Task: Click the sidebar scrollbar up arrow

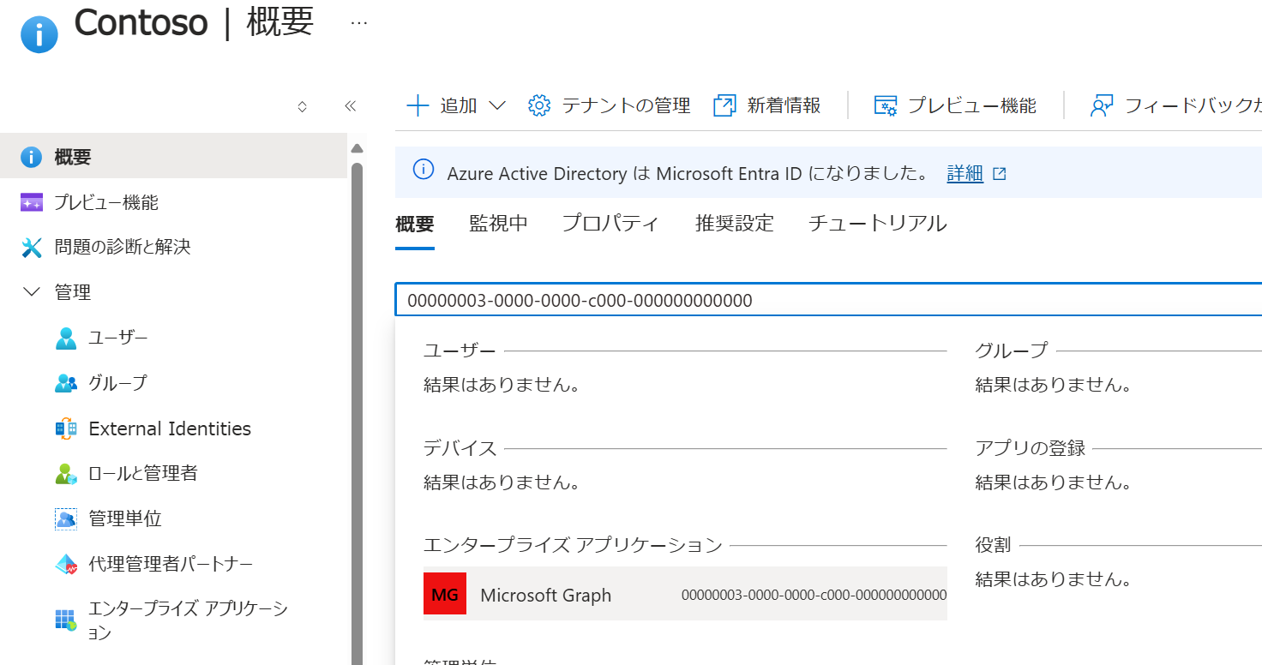Action: pos(358,147)
